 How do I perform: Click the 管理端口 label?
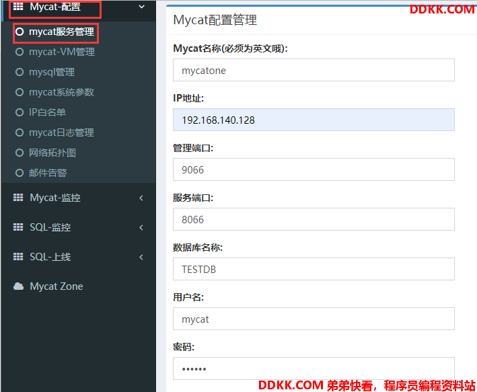(193, 148)
